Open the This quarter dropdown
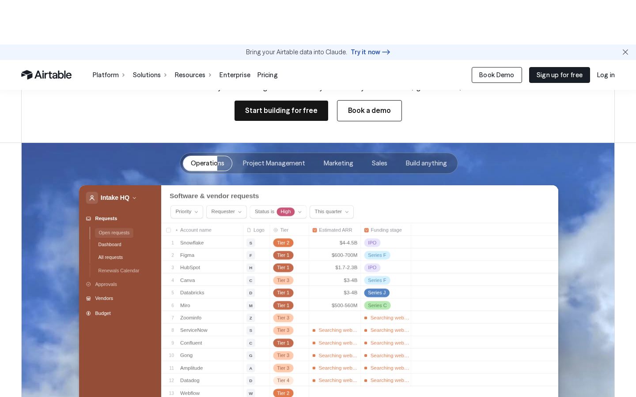 point(332,212)
